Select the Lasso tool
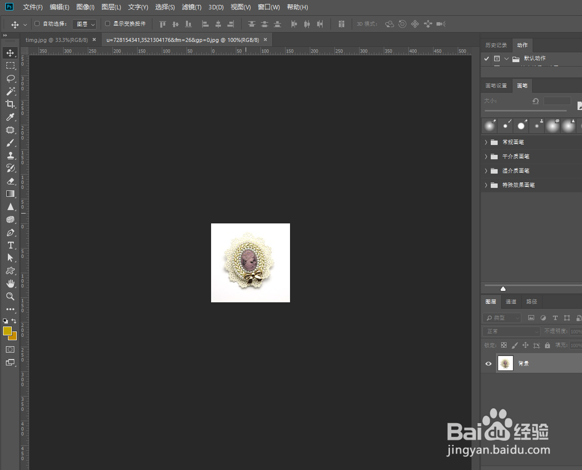Image resolution: width=582 pixels, height=470 pixels. 11,78
